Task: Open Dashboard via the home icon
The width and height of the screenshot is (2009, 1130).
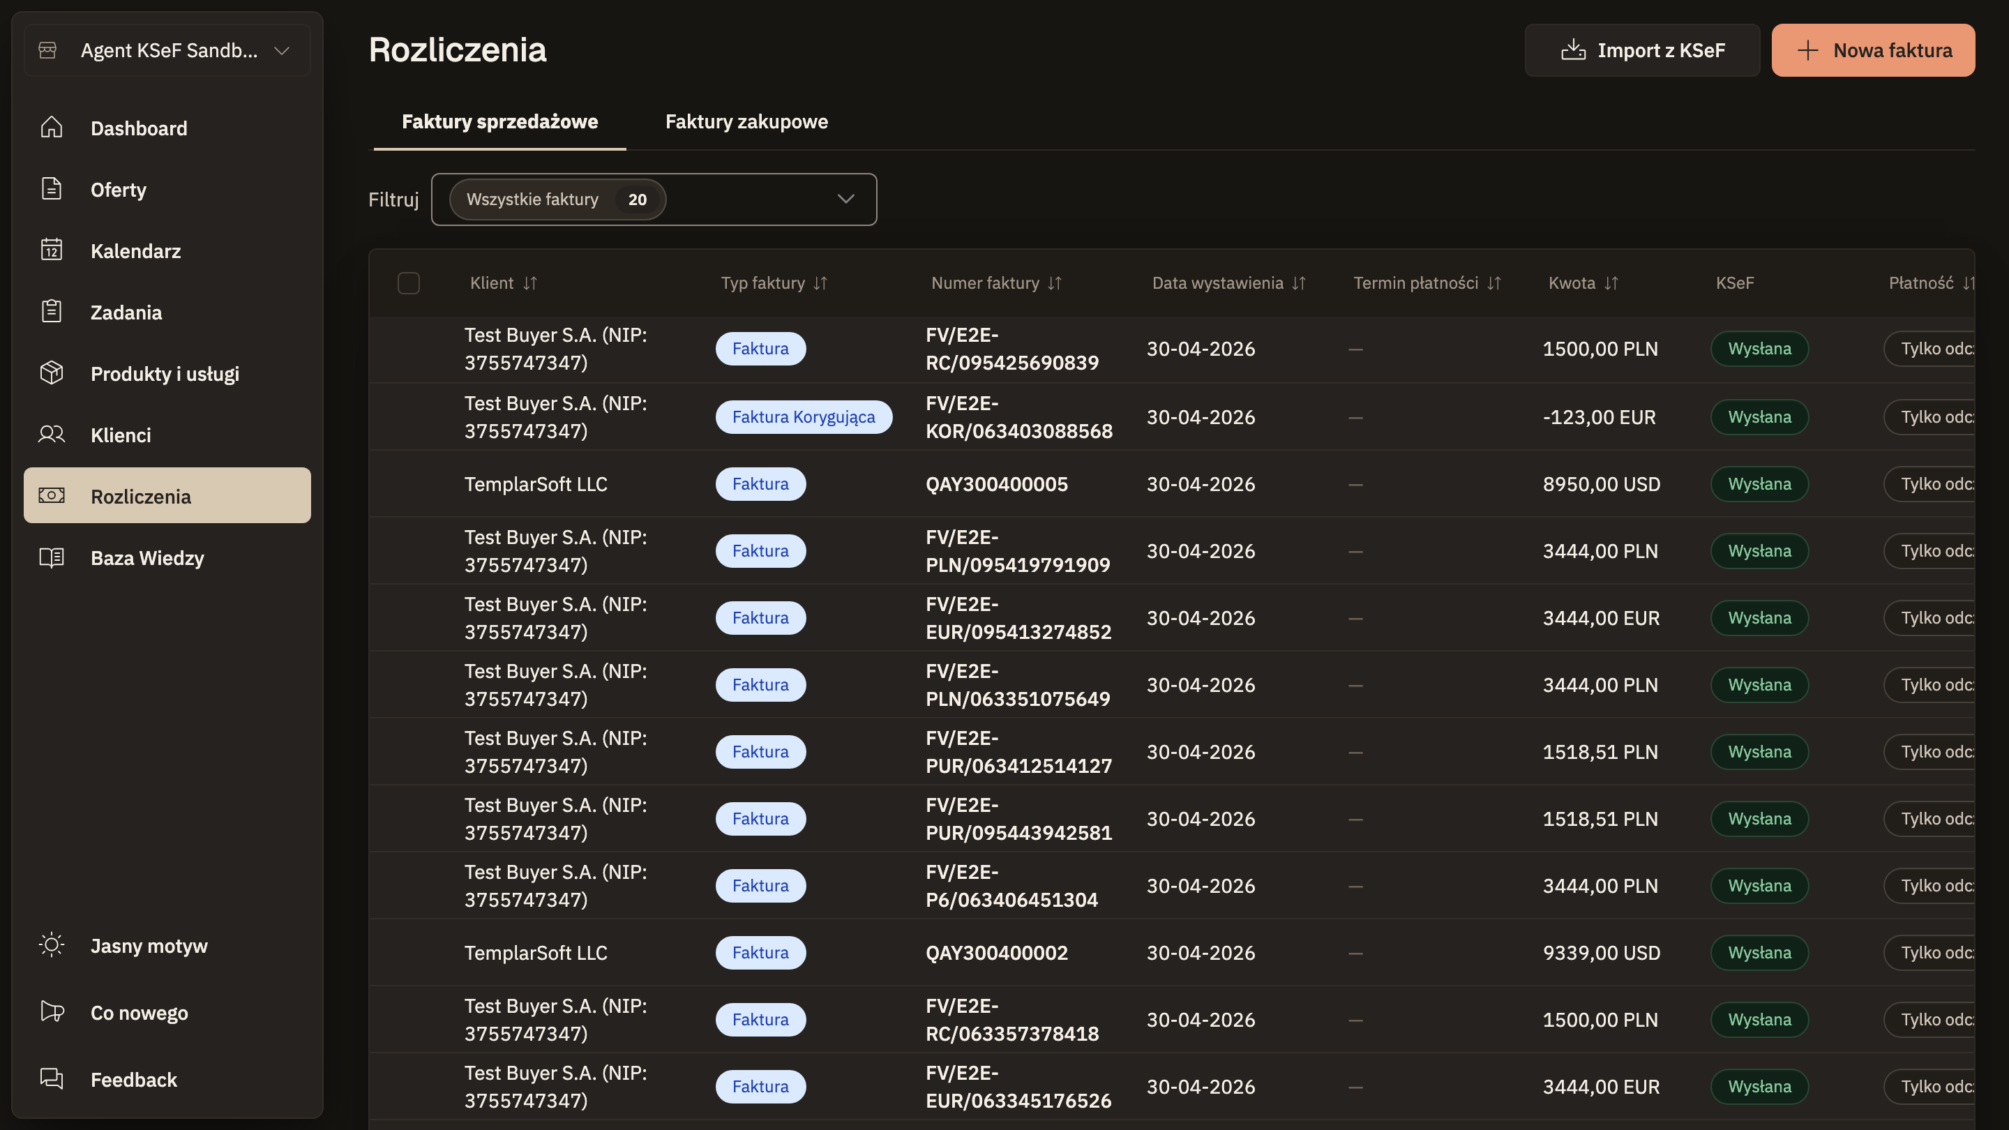Action: (52, 127)
